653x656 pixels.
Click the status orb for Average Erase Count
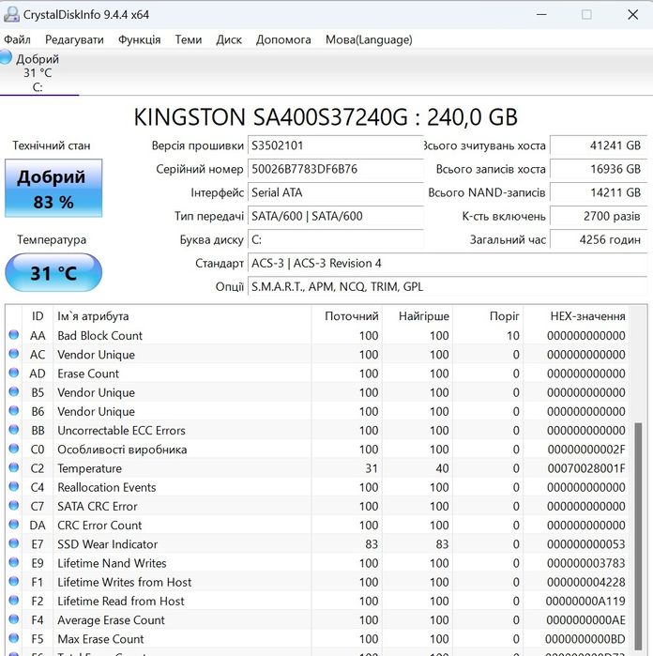(14, 618)
